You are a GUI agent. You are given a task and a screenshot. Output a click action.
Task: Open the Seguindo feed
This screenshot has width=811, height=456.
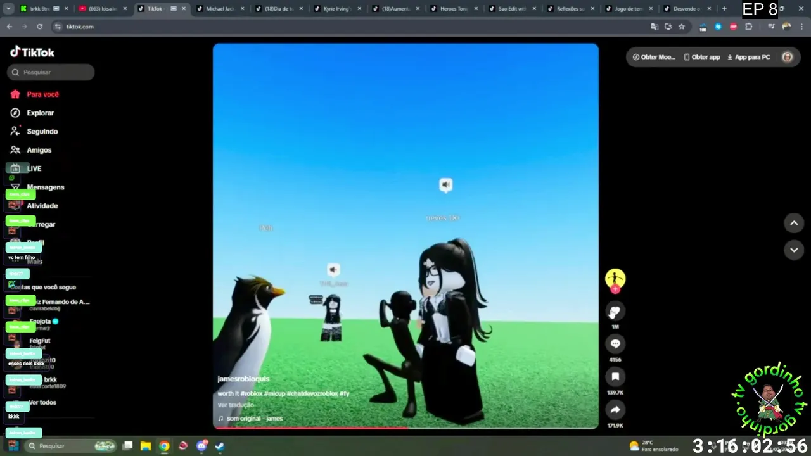pos(34,131)
